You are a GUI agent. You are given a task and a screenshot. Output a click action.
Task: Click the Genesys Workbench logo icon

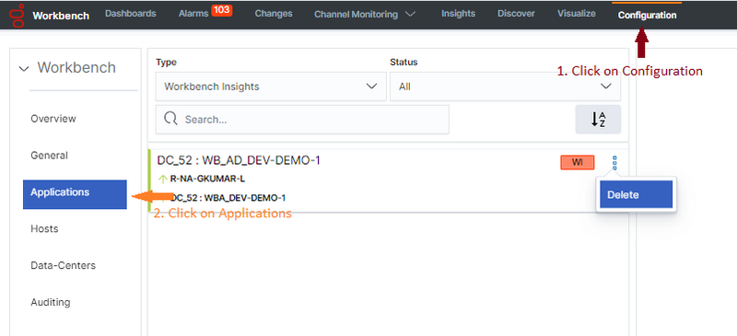[x=17, y=15]
